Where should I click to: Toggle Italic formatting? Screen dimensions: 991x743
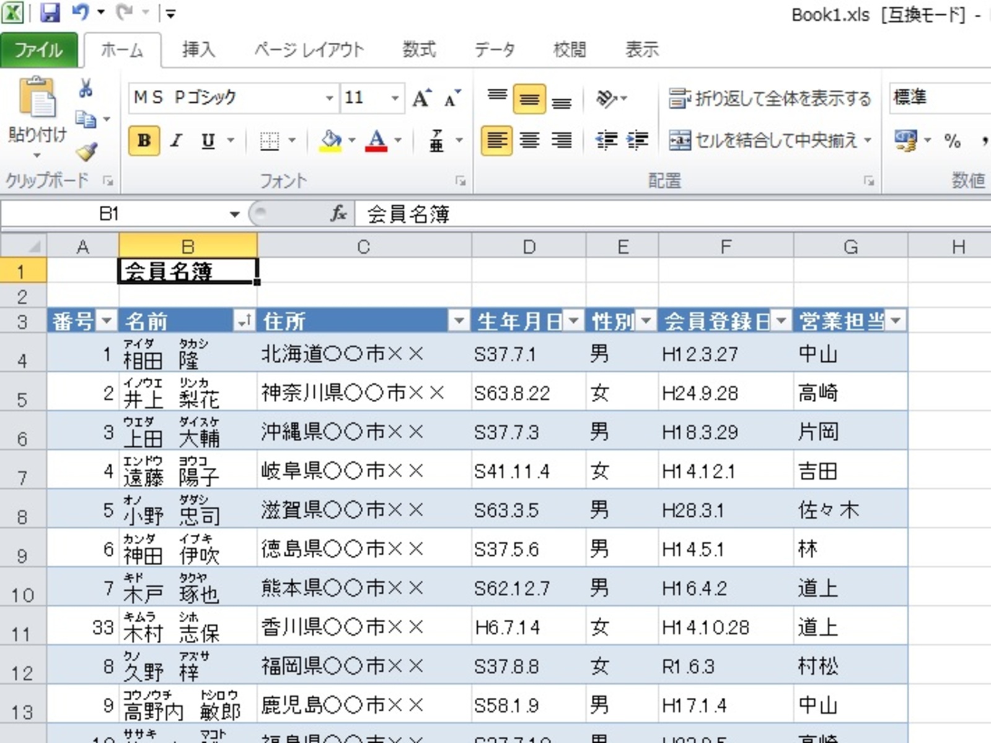[176, 141]
